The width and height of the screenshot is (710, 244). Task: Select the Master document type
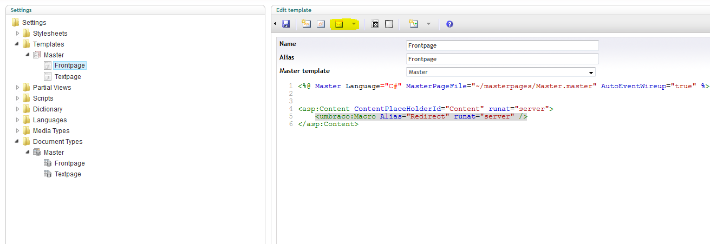pos(54,153)
